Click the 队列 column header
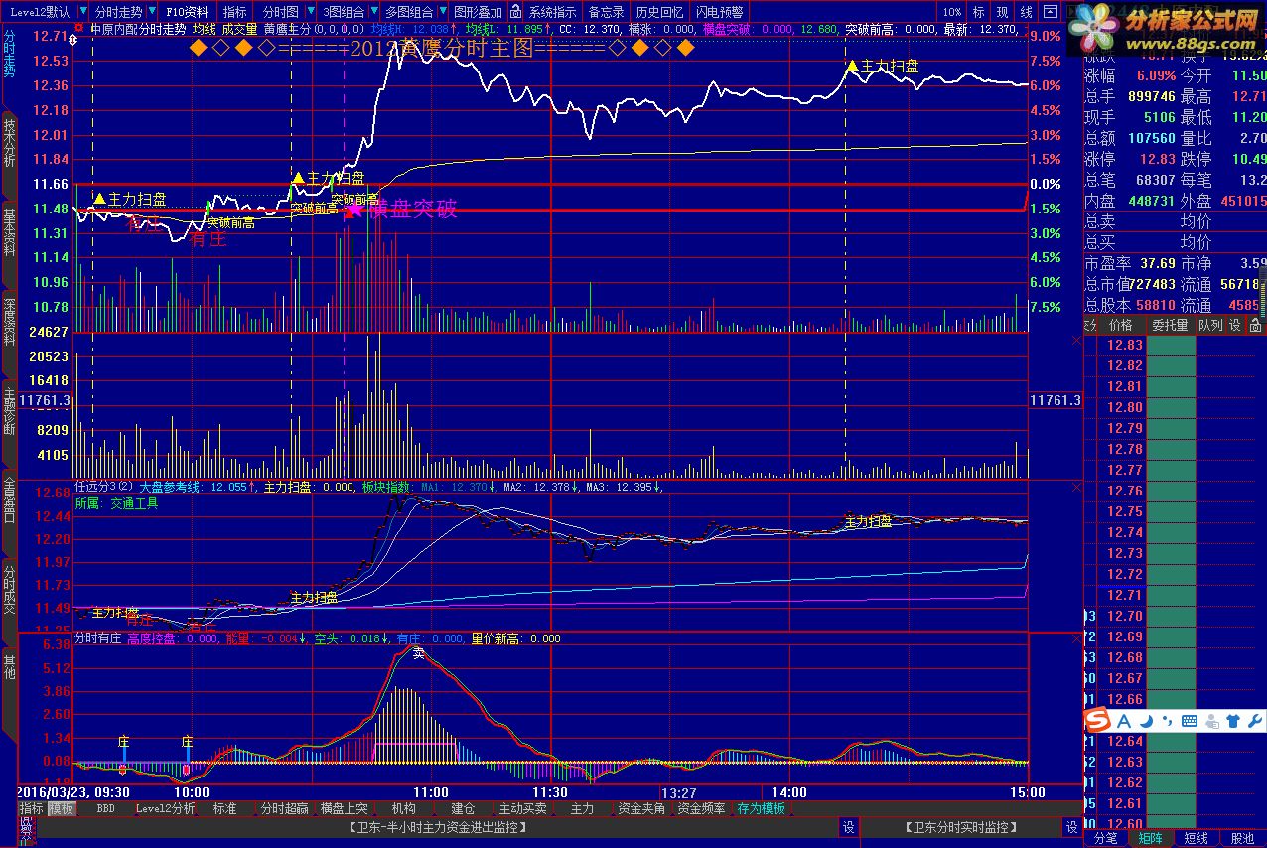Screen dimensions: 1267x848 (1210, 325)
